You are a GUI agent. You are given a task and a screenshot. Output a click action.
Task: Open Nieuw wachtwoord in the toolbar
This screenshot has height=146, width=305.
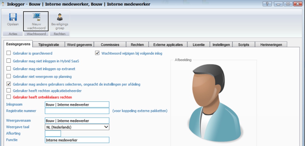tap(36, 18)
